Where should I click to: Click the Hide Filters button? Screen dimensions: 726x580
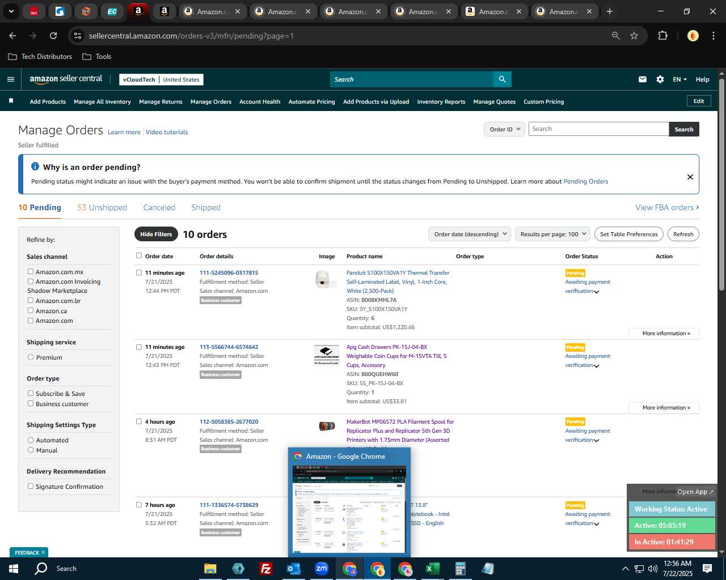pos(156,234)
